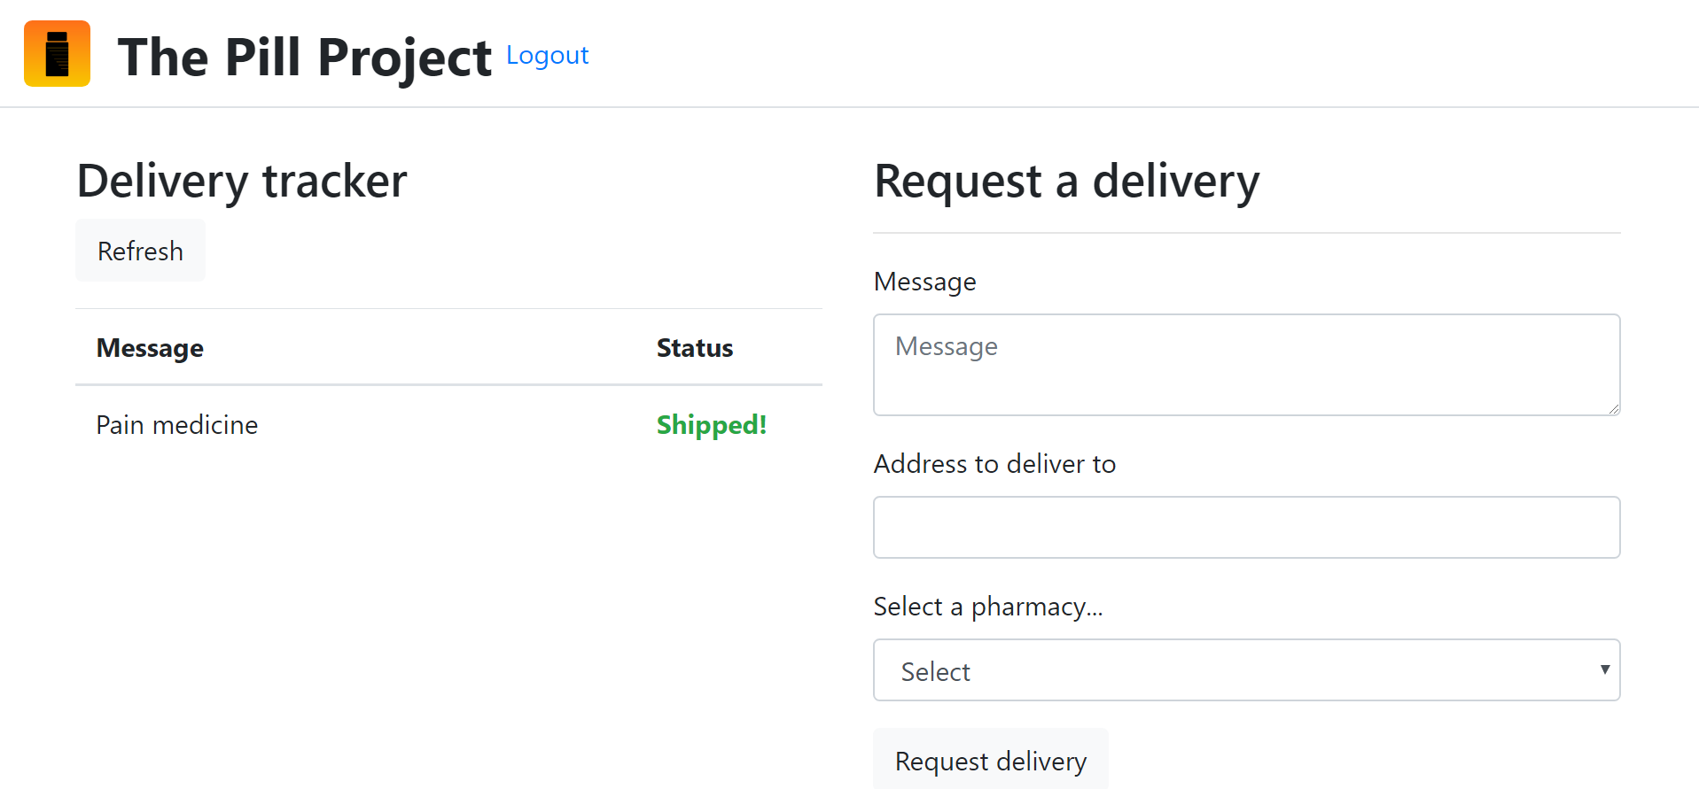Screen dimensions: 1699x789
Task: Click the Status column header
Action: coord(694,348)
